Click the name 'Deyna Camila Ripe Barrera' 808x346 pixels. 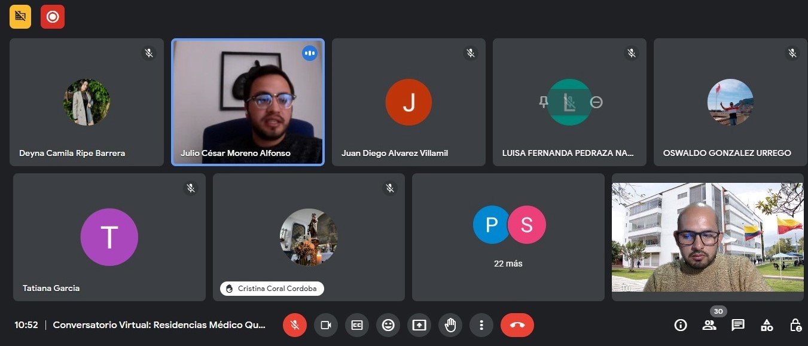[x=72, y=153]
